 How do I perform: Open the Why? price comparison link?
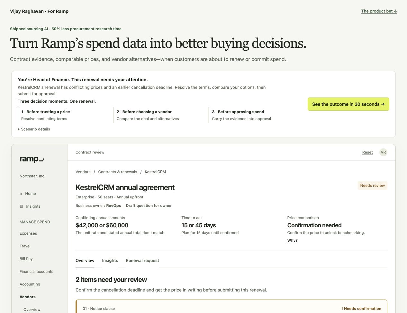point(292,240)
